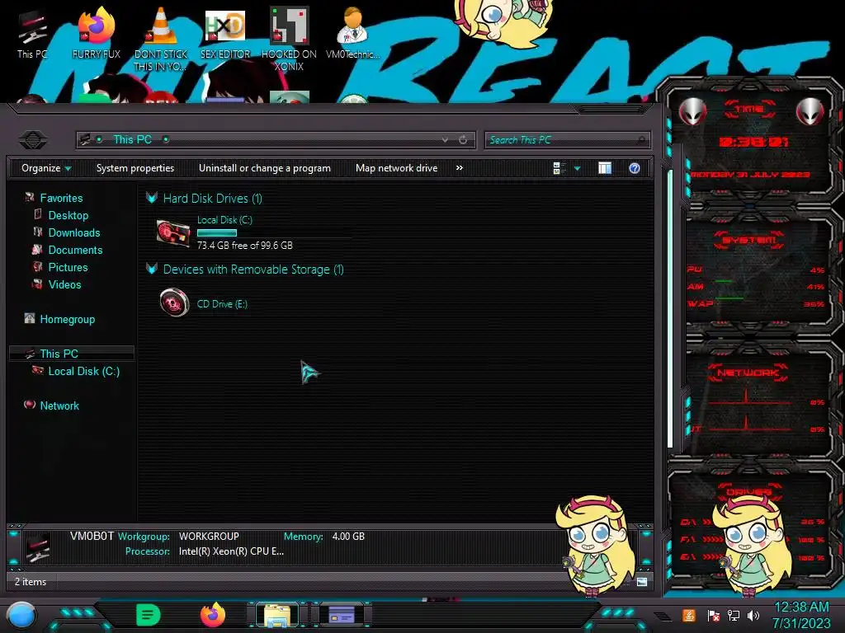
Task: Open the Organize dropdown menu
Action: coord(46,168)
